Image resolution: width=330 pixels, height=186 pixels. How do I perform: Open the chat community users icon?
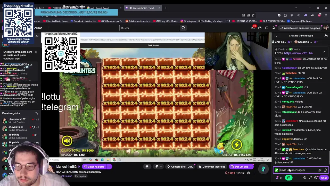326,36
